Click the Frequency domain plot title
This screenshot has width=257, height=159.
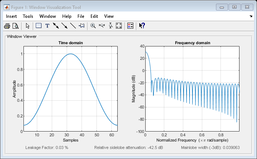pos(193,43)
